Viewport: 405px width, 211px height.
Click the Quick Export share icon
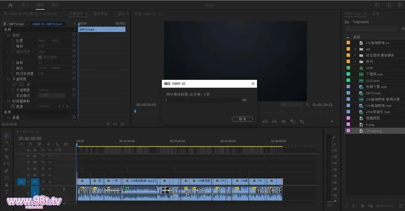pyautogui.click(x=389, y=5)
